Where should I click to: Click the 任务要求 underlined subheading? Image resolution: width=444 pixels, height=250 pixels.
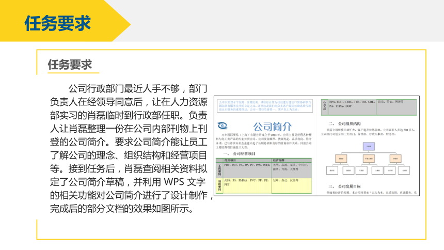click(x=70, y=65)
